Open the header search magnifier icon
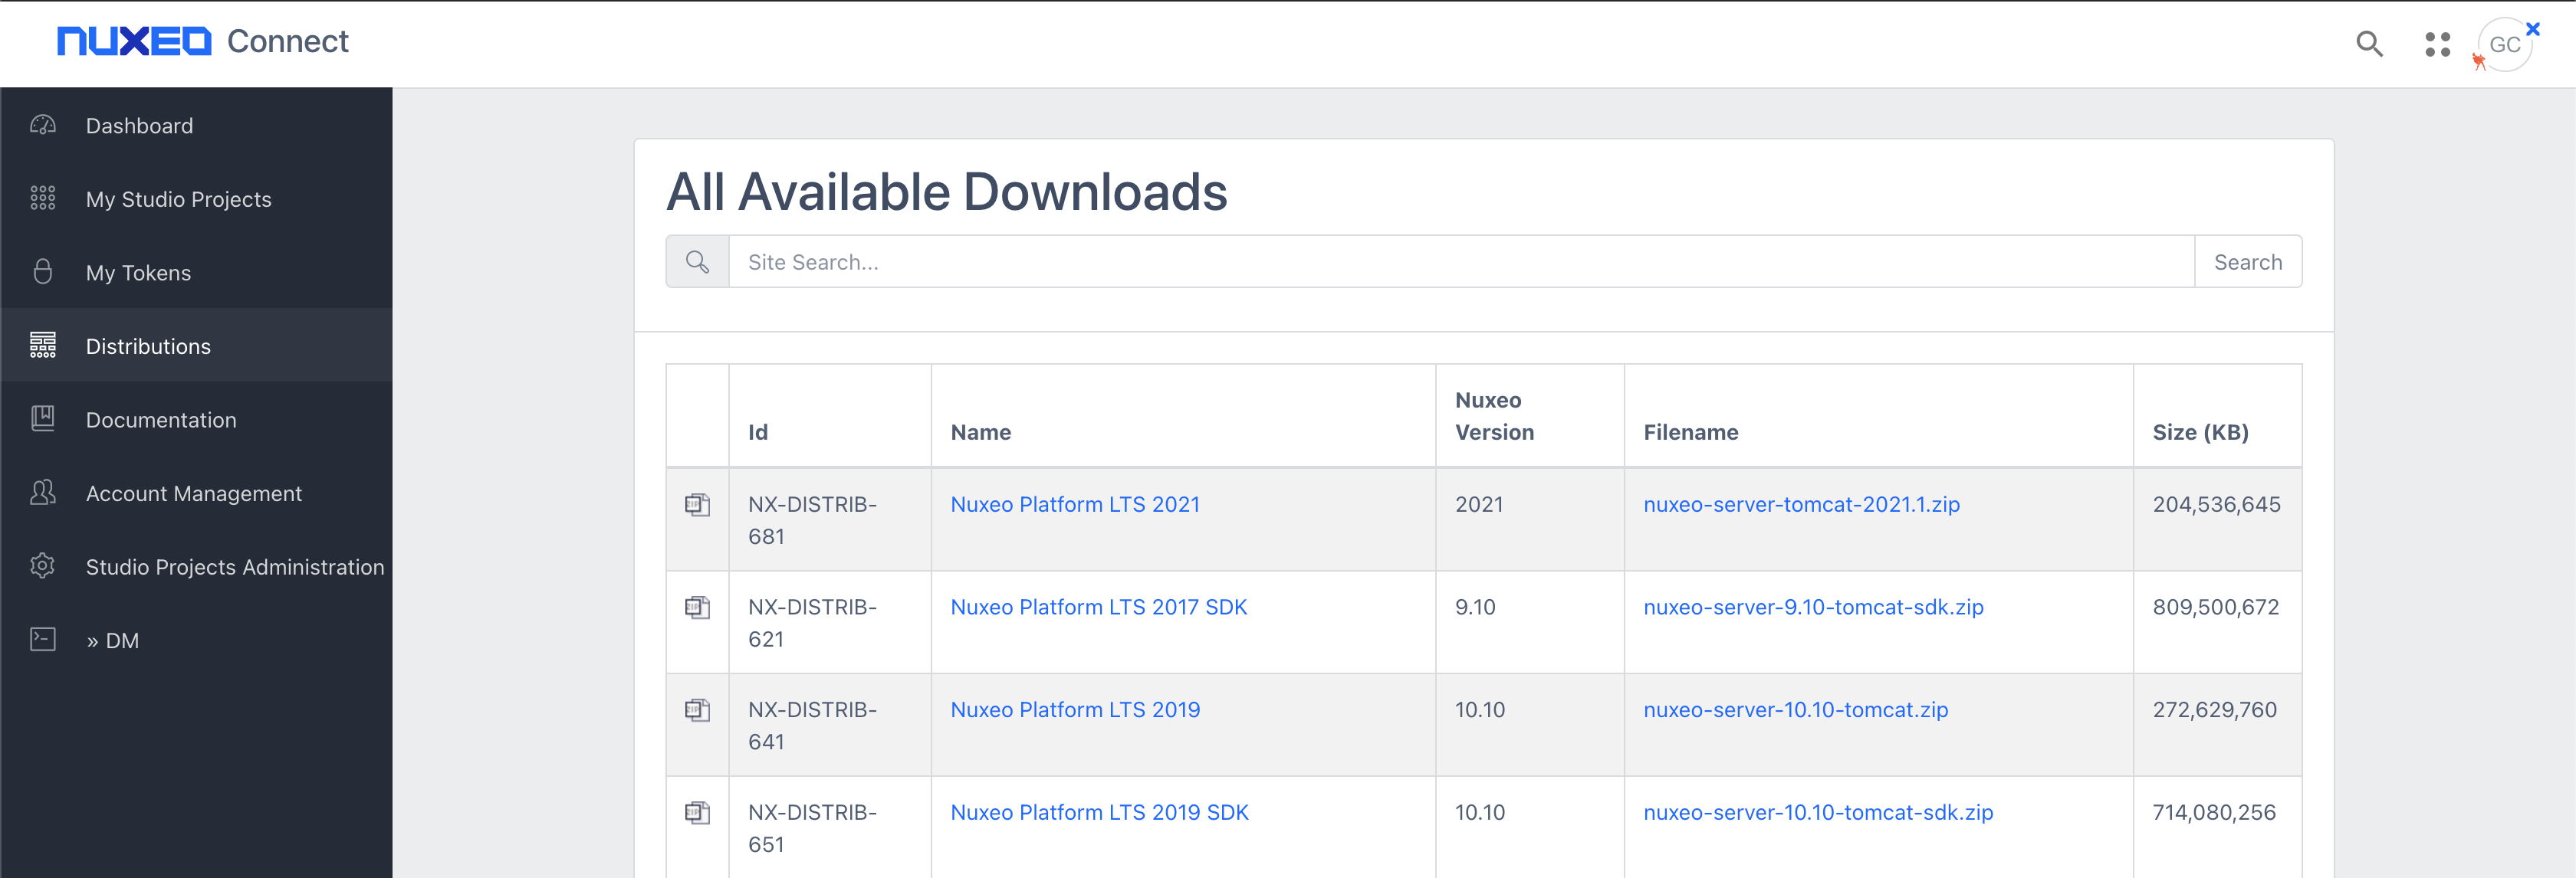The height and width of the screenshot is (878, 2576). point(2369,44)
